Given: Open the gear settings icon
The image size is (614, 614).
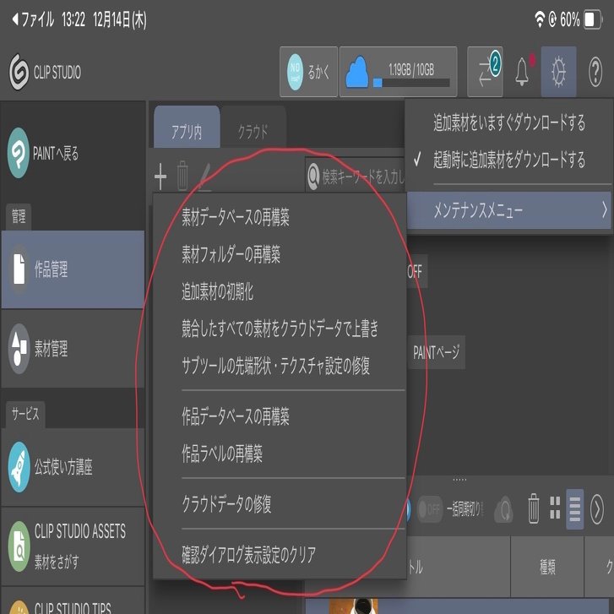Looking at the screenshot, I should tap(558, 72).
